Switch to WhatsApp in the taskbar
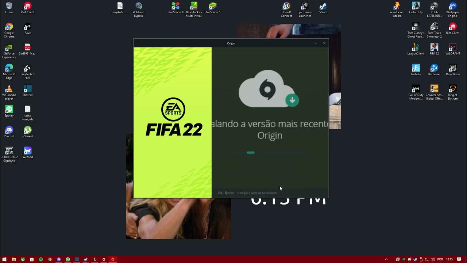 pos(68,259)
